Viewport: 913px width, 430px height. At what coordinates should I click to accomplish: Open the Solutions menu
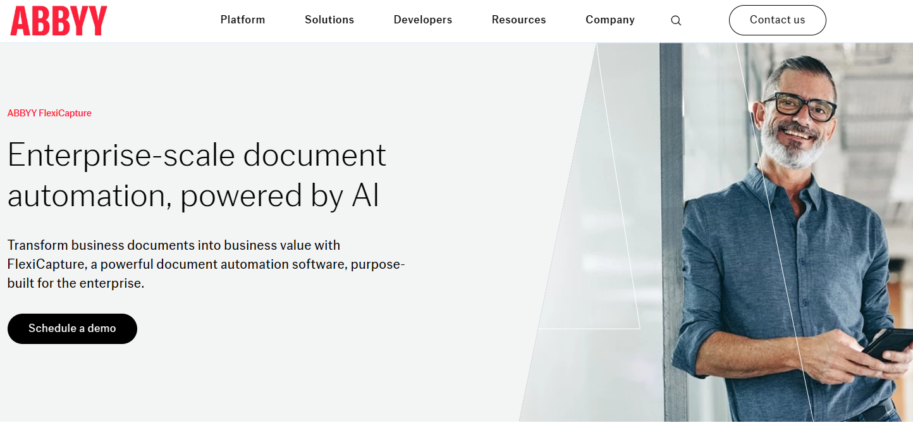329,20
